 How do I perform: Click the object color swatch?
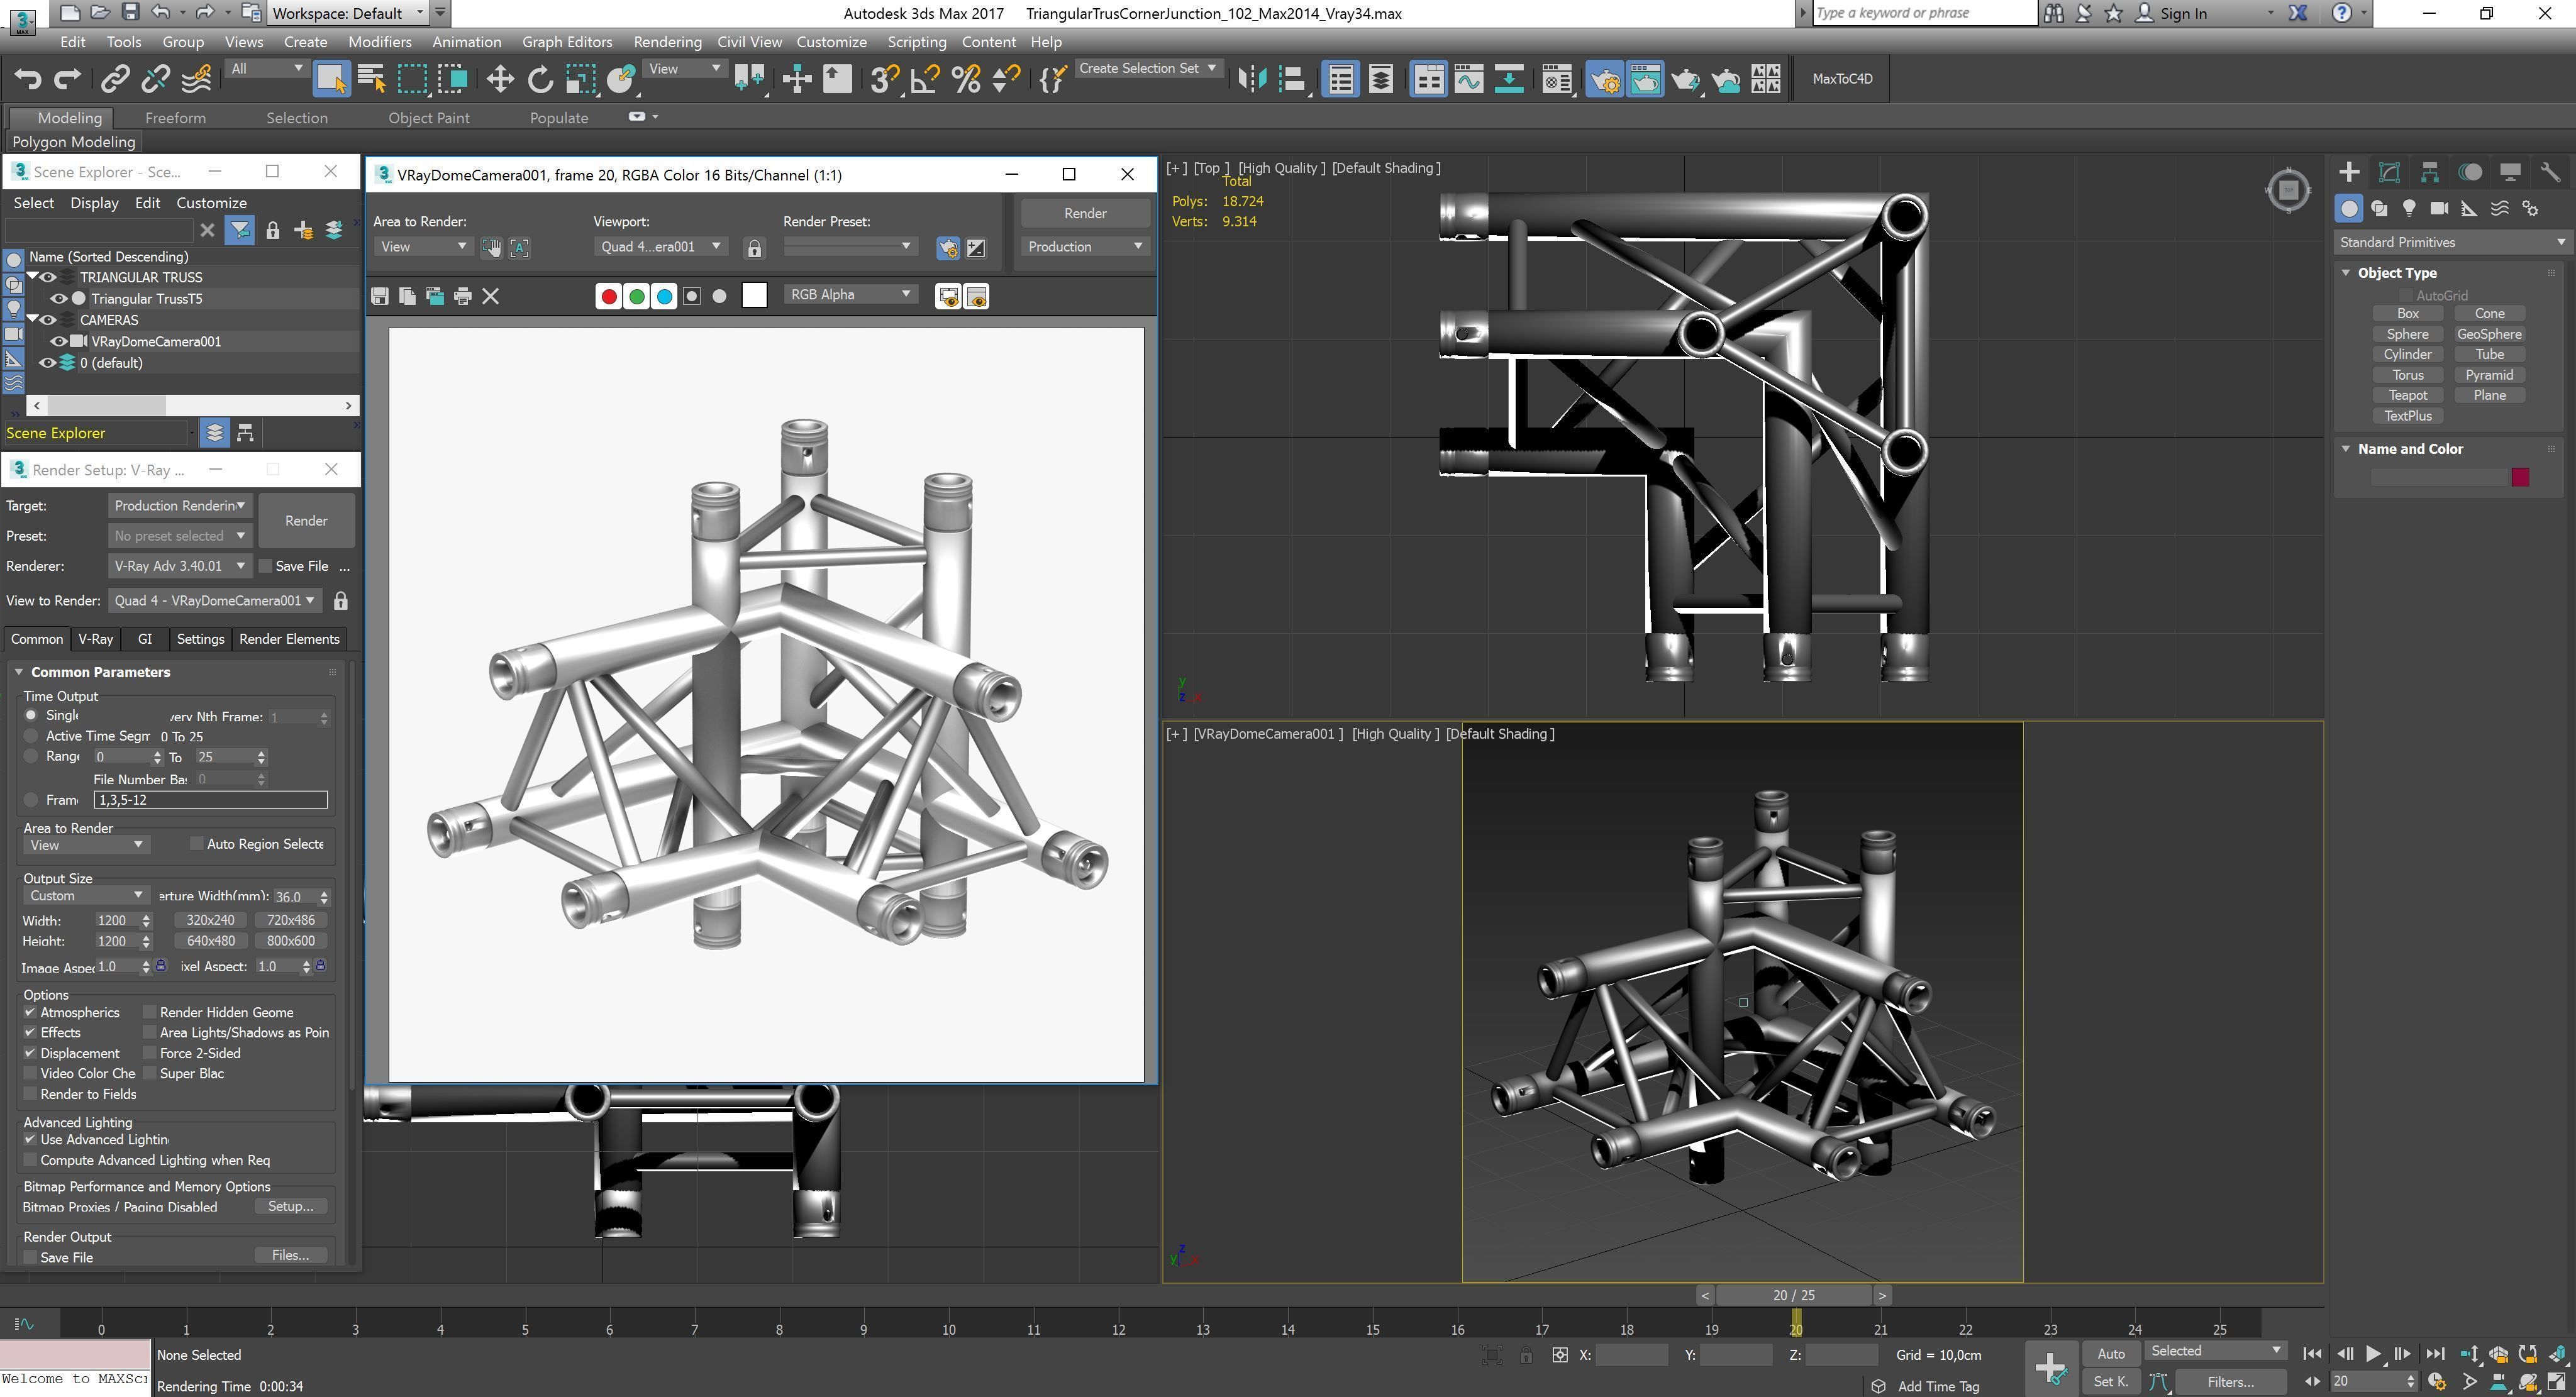2520,477
